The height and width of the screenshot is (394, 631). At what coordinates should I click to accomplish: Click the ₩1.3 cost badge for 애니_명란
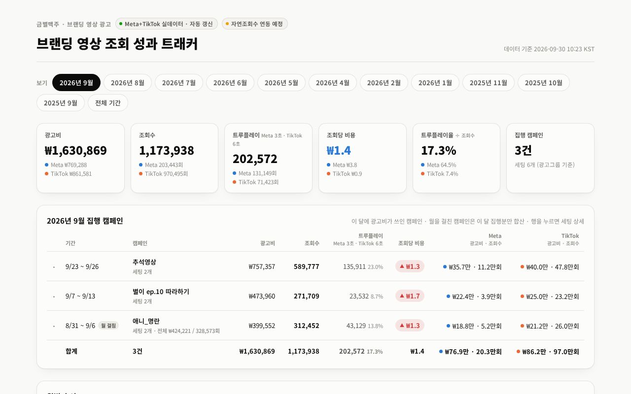coord(410,326)
